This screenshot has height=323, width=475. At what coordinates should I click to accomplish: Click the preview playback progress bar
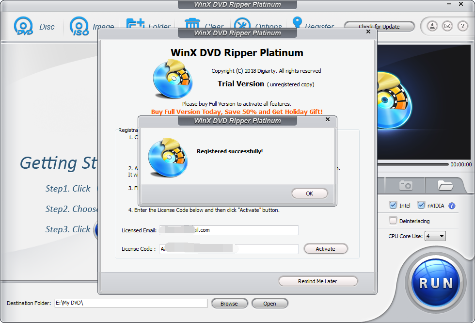(x=413, y=164)
